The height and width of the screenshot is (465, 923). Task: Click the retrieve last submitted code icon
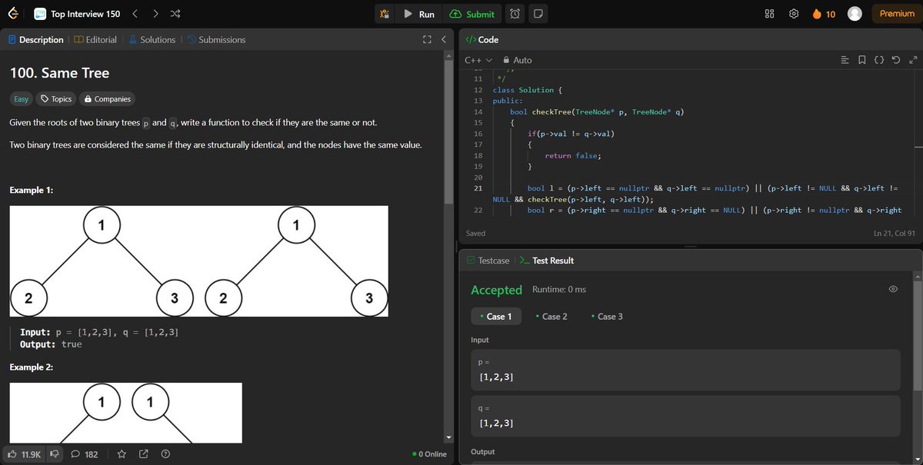(x=895, y=60)
